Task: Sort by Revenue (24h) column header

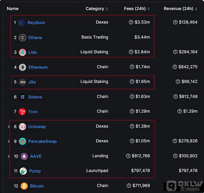Action: click(181, 9)
